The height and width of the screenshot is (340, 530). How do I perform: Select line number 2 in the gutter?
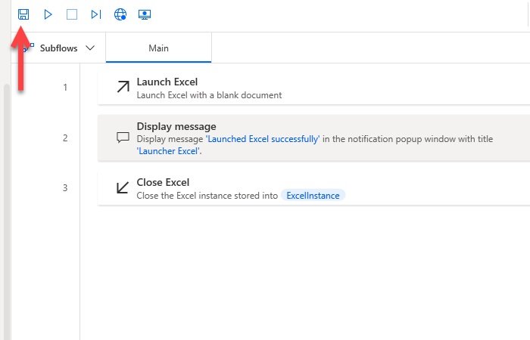tap(65, 138)
